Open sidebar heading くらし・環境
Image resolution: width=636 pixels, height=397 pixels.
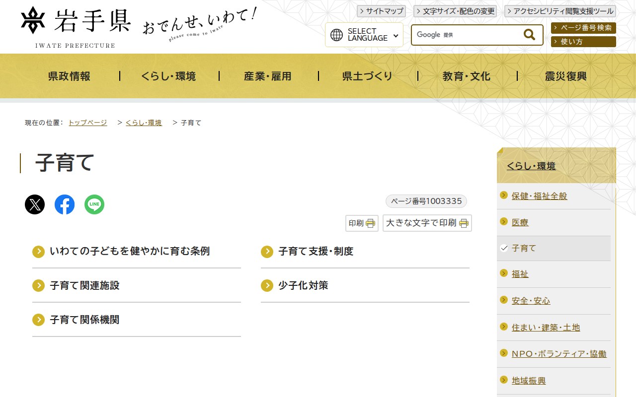click(x=531, y=166)
